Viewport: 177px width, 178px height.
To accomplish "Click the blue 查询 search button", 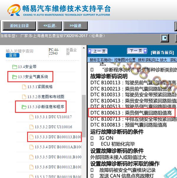I will 13,55.
